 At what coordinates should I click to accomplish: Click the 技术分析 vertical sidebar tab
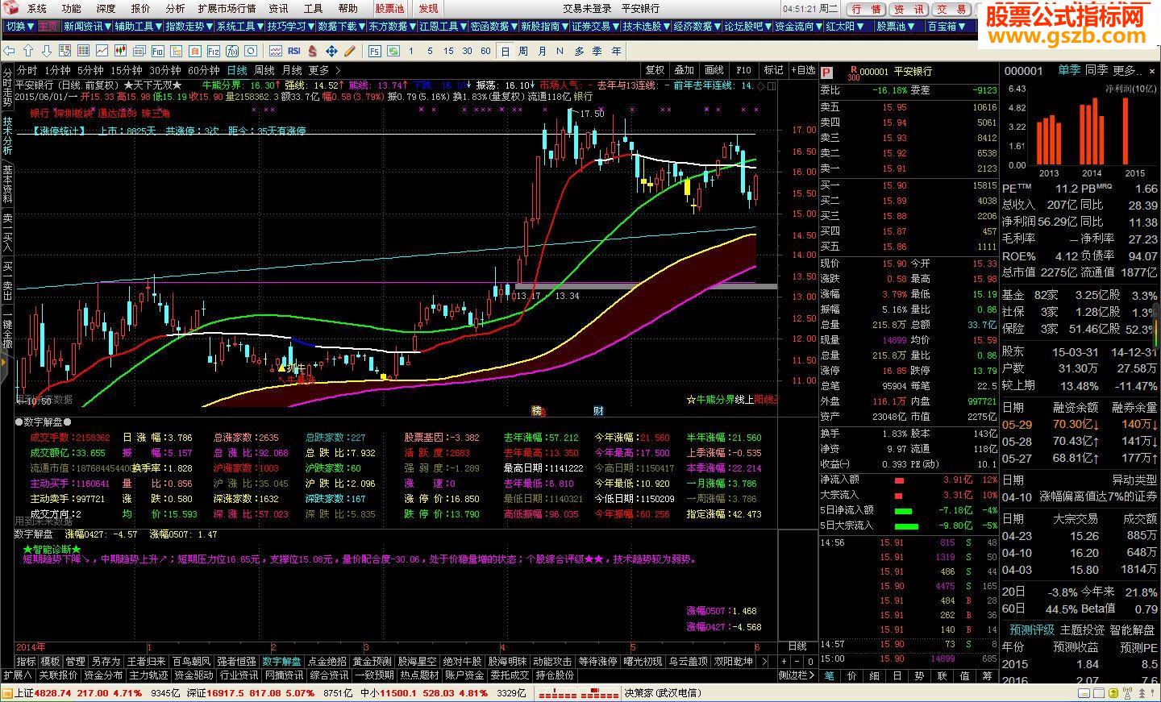tap(7, 135)
